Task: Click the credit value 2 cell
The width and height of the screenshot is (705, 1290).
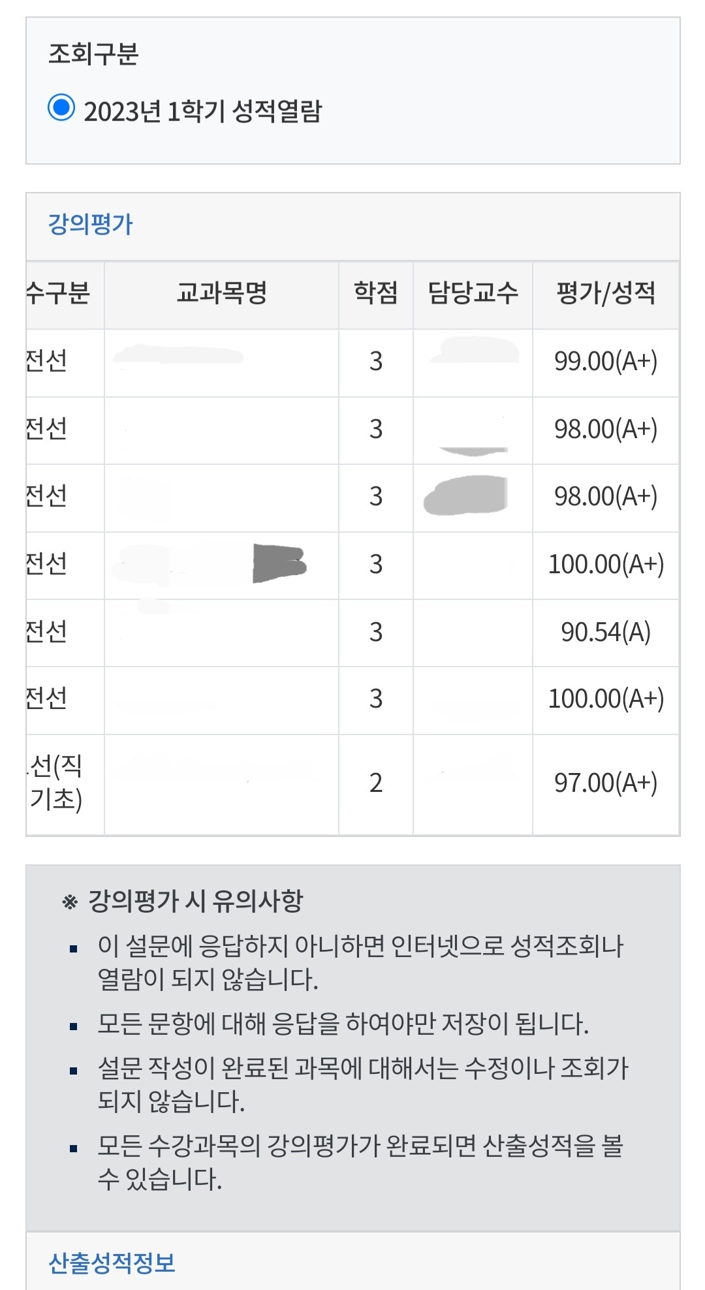Action: [375, 783]
